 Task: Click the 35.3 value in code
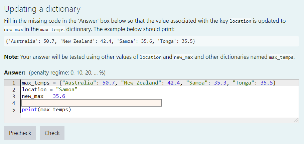click(x=220, y=83)
